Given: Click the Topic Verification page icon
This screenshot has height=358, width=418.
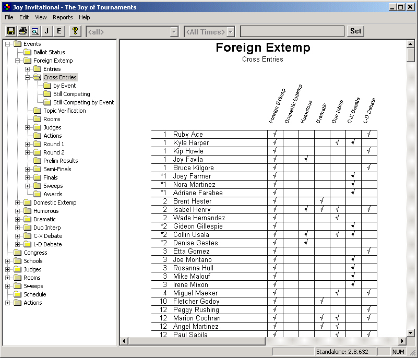Looking at the screenshot, I should (x=37, y=110).
